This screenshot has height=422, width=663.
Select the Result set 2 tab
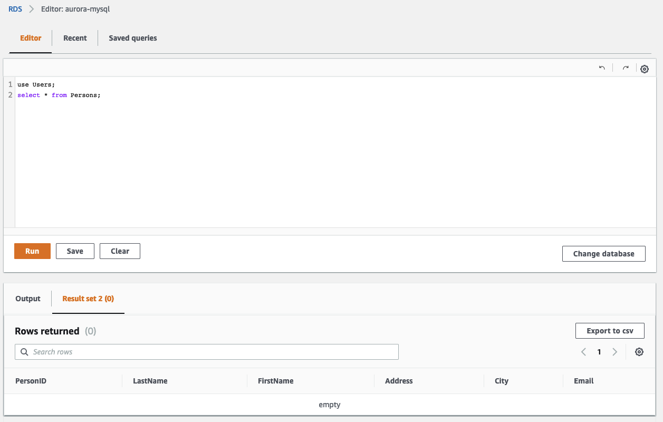pyautogui.click(x=88, y=299)
